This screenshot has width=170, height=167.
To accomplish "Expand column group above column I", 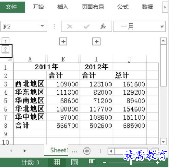I will click(96, 41).
